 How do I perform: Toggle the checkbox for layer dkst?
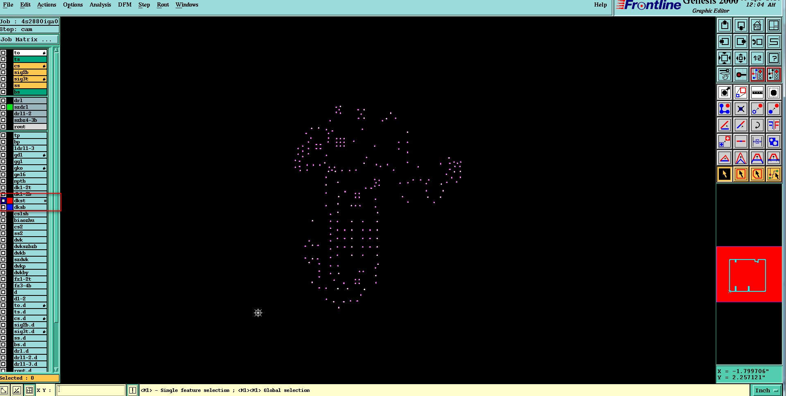click(x=3, y=201)
